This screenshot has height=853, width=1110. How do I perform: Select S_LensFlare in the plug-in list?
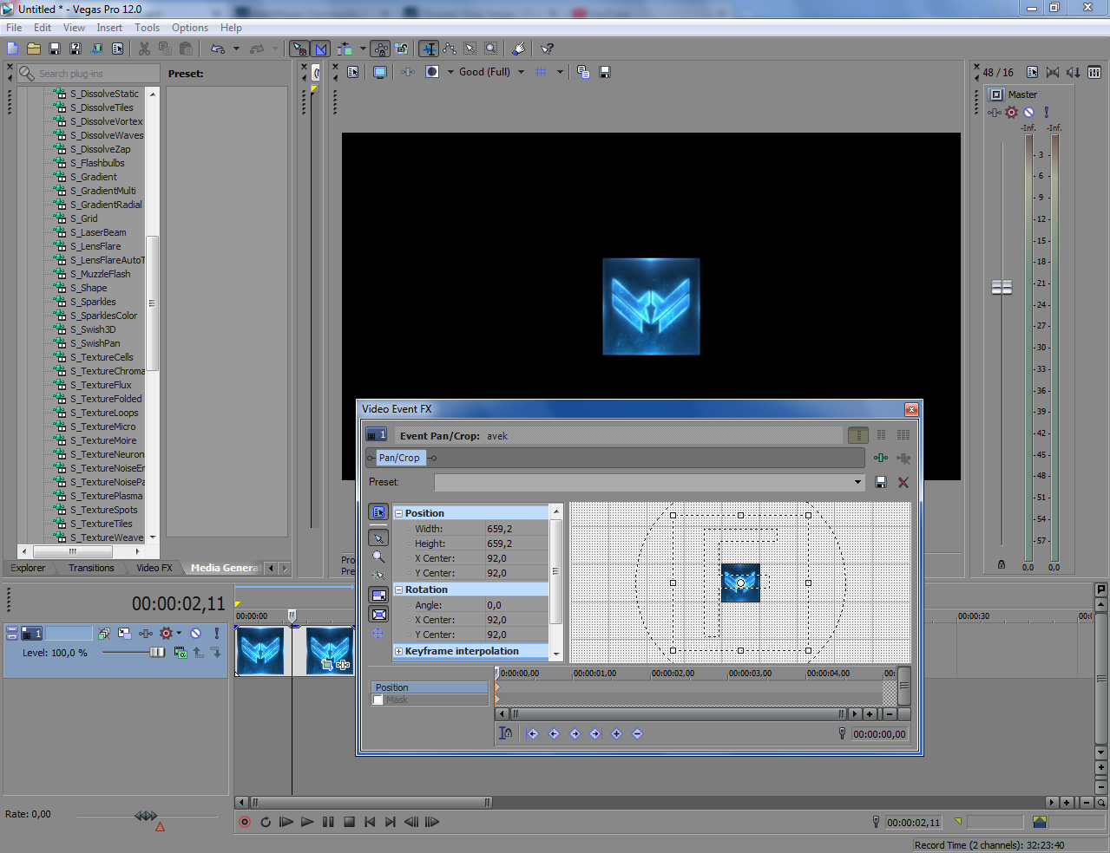click(x=95, y=246)
